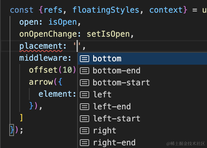Click the offset(10) function call
The image size is (207, 148).
53,70
